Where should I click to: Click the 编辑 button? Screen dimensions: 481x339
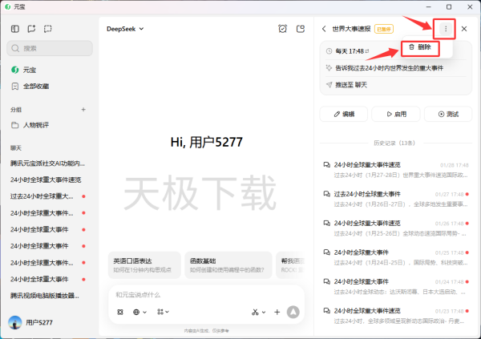pyautogui.click(x=343, y=115)
